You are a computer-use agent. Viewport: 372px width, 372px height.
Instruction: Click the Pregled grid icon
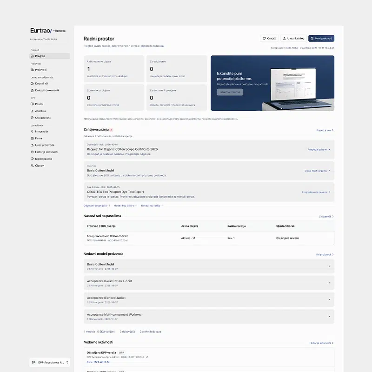[x=32, y=56]
